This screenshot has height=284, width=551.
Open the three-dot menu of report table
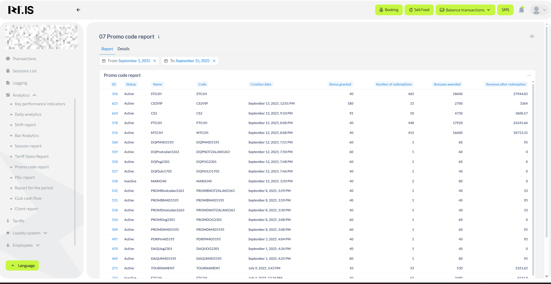click(529, 75)
